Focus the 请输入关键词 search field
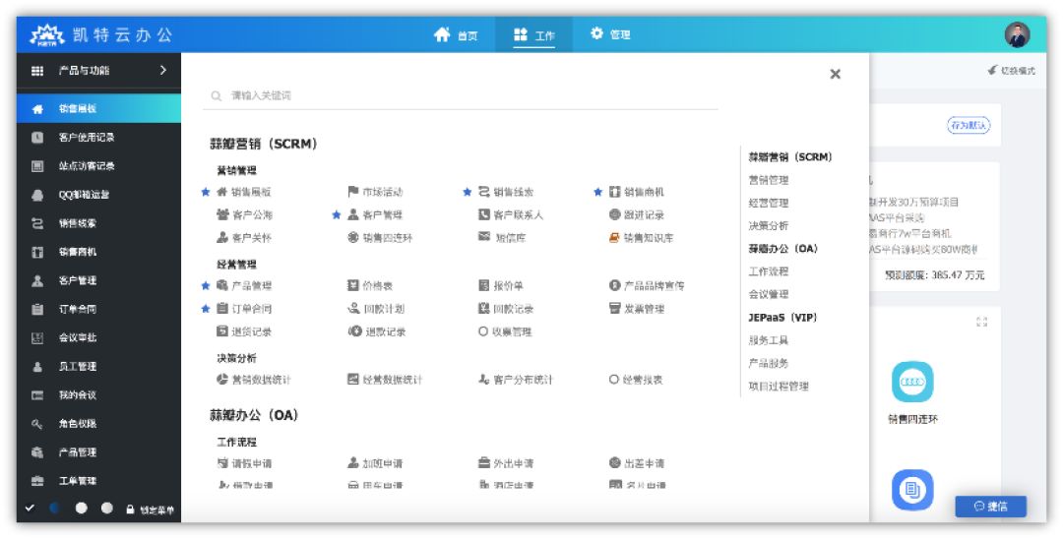Image resolution: width=1063 pixels, height=539 pixels. [x=461, y=95]
